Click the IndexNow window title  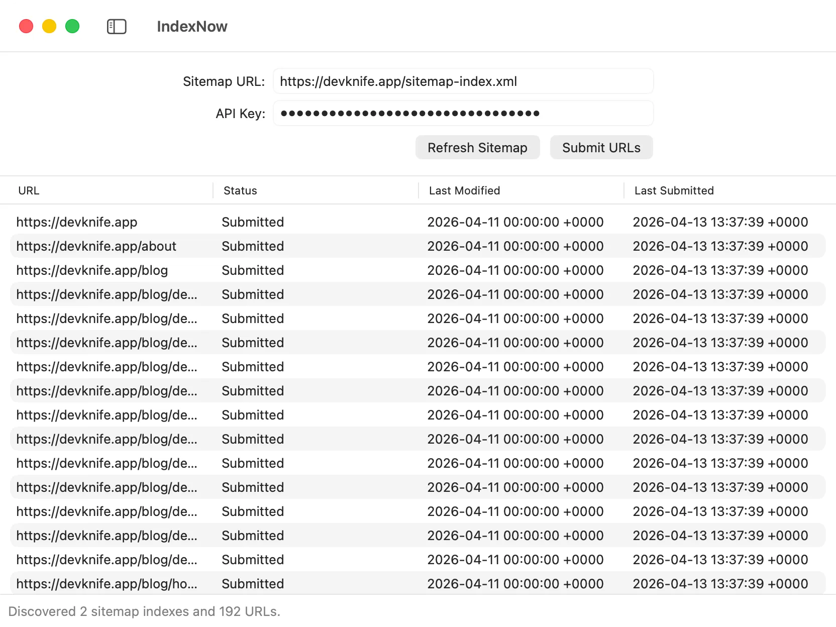[x=192, y=26]
